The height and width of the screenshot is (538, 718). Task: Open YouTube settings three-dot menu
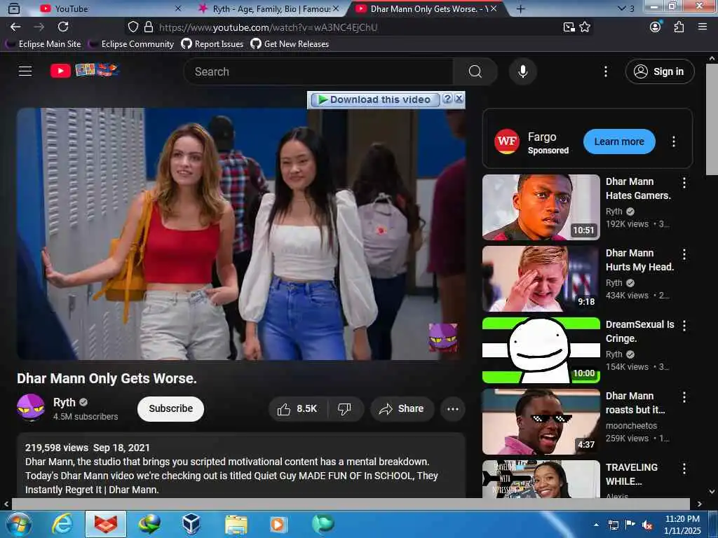(605, 71)
